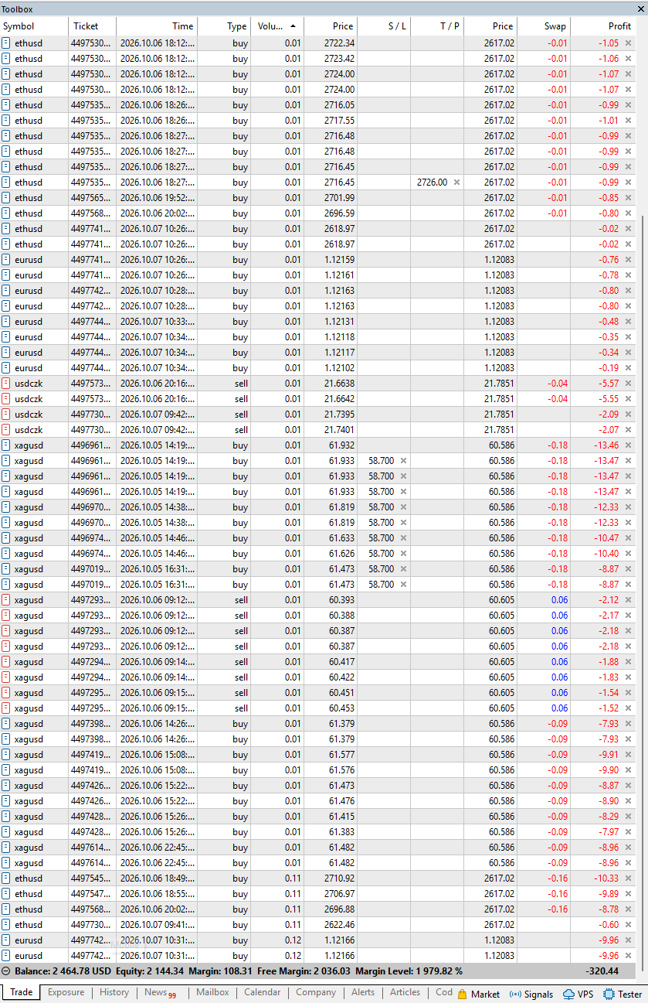This screenshot has width=648, height=1003.
Task: Select the buy icon of eurusd at 1.12159
Action: (x=6, y=260)
